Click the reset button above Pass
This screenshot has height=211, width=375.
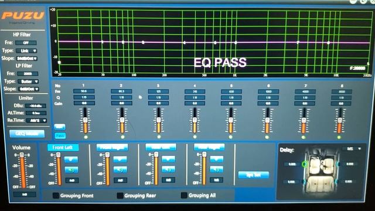[x=60, y=127]
